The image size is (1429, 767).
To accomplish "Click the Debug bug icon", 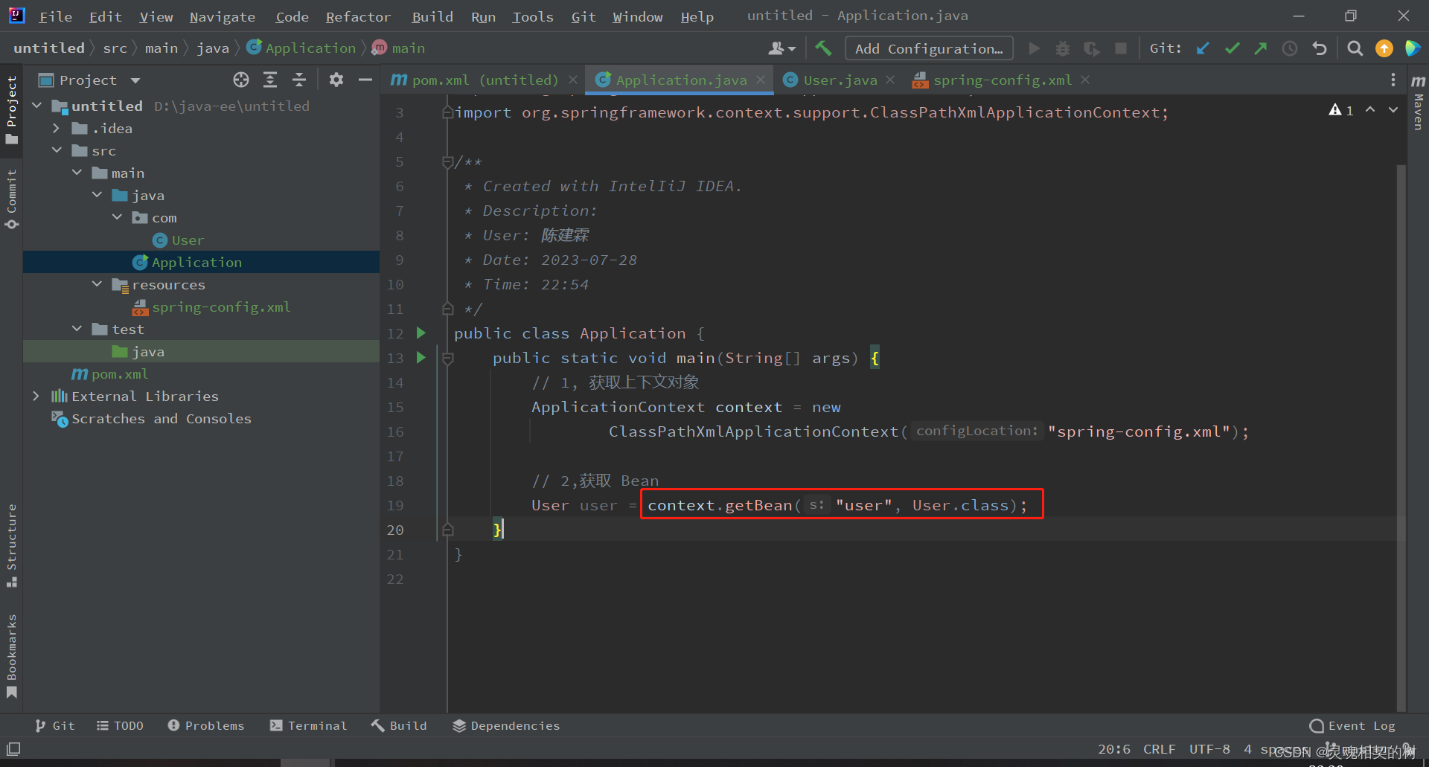I will click(x=1063, y=48).
